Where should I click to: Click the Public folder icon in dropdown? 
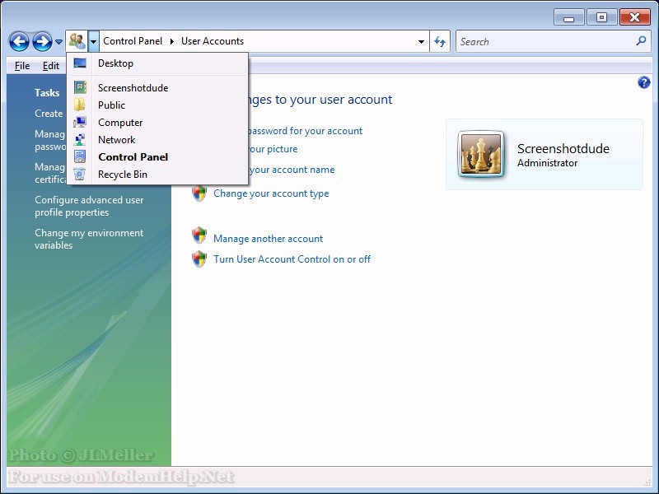point(80,105)
